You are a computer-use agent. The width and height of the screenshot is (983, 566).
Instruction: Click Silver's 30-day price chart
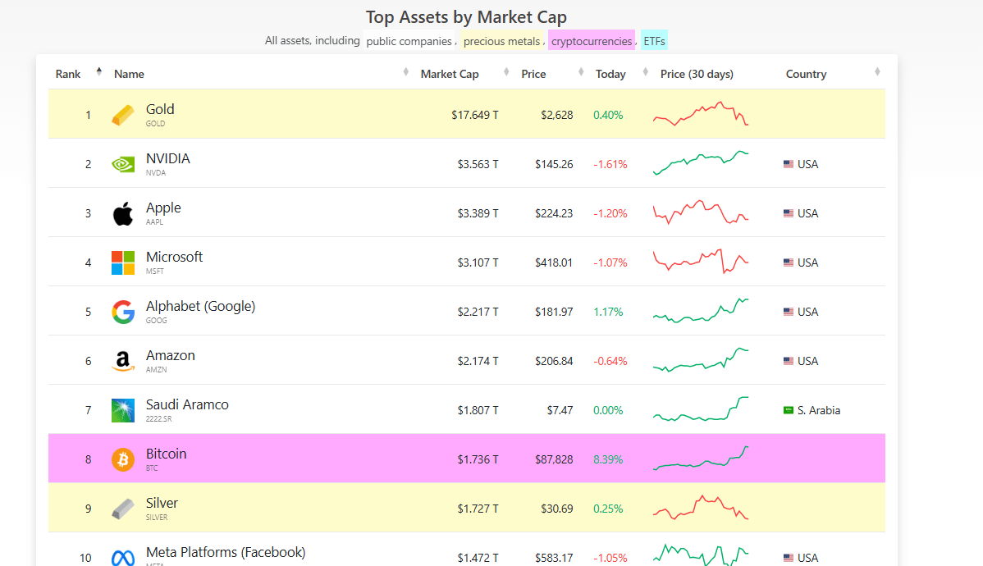point(701,508)
